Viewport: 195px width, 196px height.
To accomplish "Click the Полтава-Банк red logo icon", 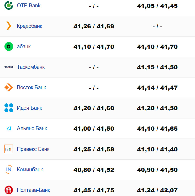I will pos(9,190).
